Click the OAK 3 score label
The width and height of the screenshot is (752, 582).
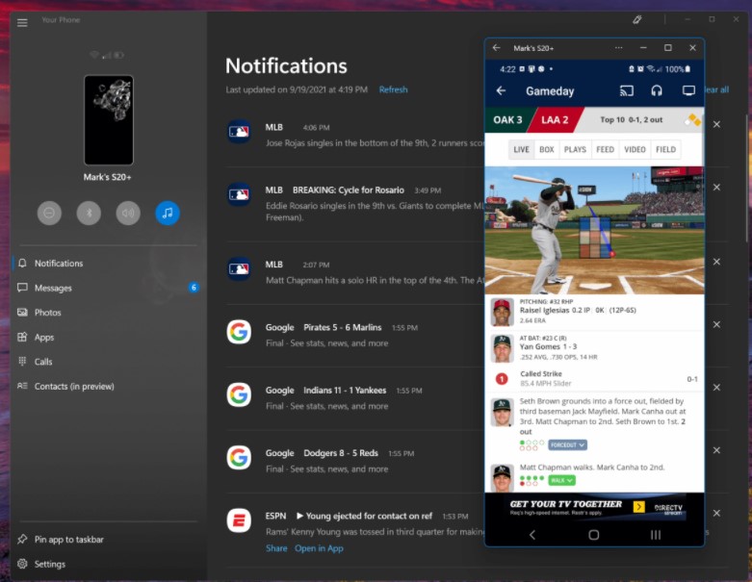click(x=507, y=119)
